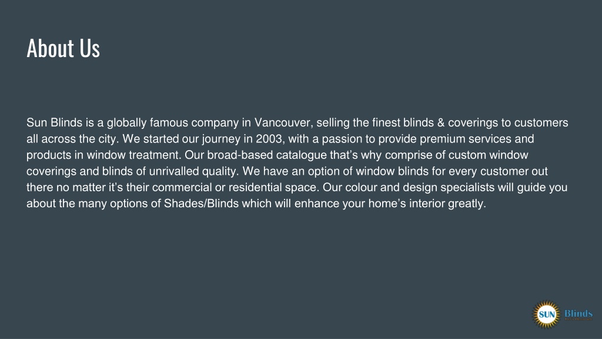Click the year 2003 in the text
The height and width of the screenshot is (339, 602).
269,139
